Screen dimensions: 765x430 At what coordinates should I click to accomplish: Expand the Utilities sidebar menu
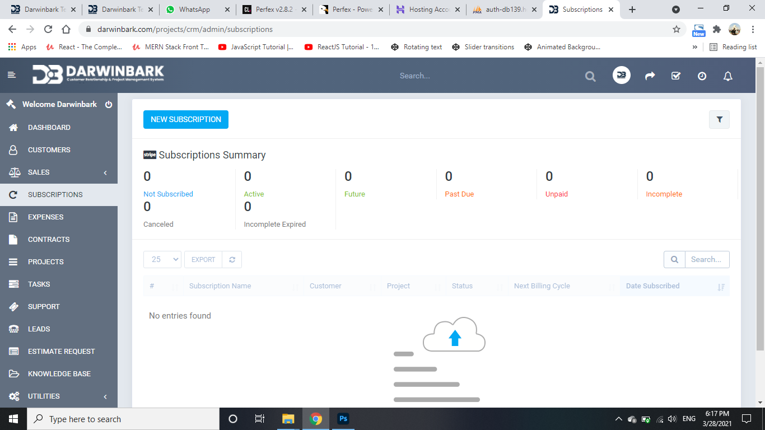[x=59, y=396]
